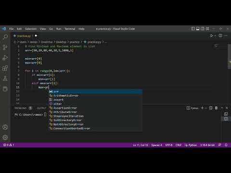The width and height of the screenshot is (231, 173).
Task: Open the Manage gear in activity bar
Action: point(5,137)
